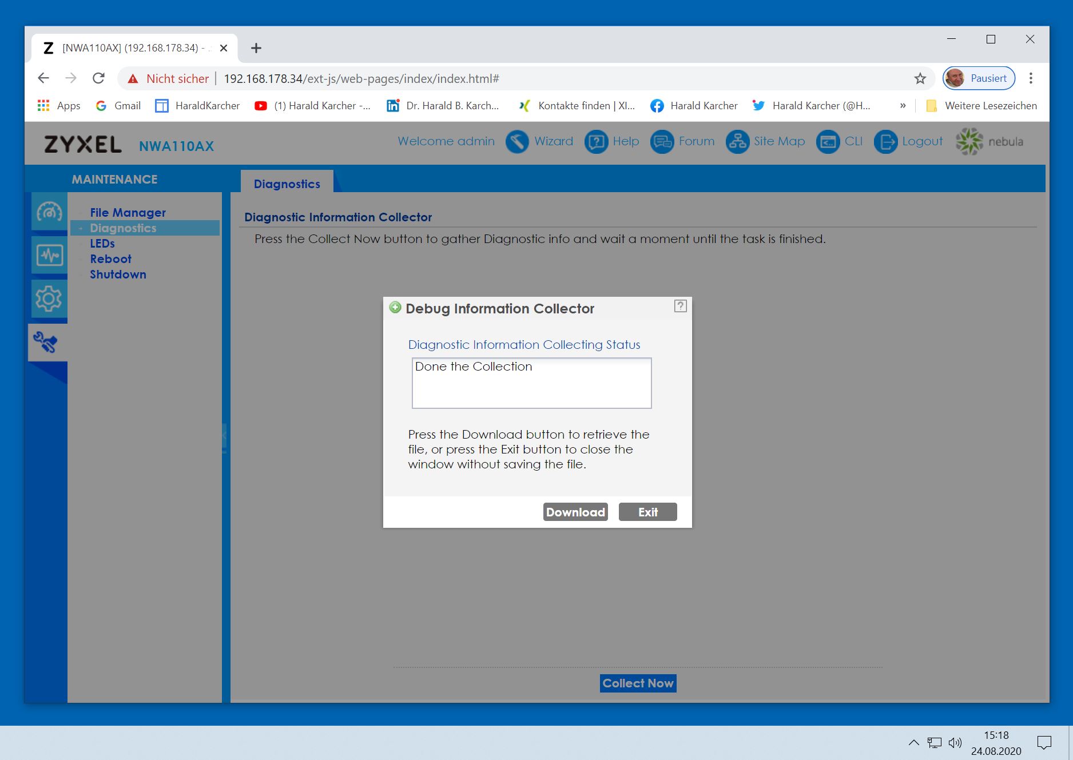Click the Collect Now button
Viewport: 1073px width, 760px height.
(638, 683)
